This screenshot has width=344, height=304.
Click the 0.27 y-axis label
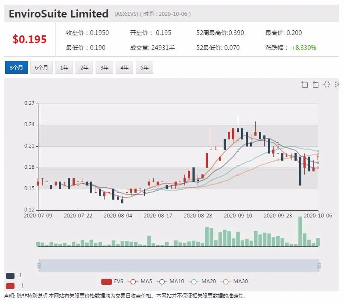29,103
